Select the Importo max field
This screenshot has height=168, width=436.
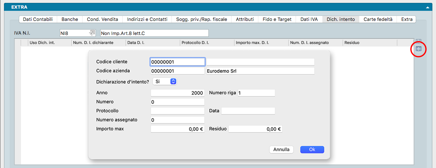point(177,129)
